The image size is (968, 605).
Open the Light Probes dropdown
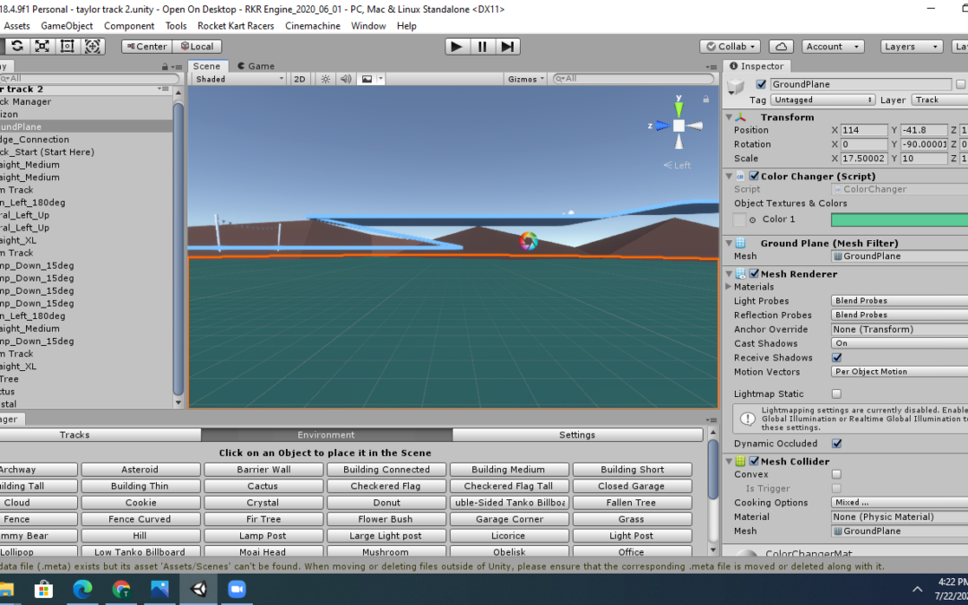point(900,300)
